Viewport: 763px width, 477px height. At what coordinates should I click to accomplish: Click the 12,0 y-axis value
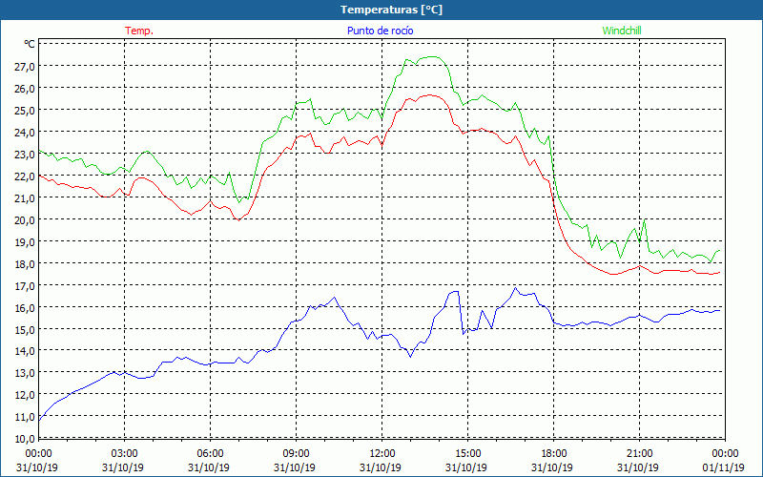pyautogui.click(x=25, y=395)
